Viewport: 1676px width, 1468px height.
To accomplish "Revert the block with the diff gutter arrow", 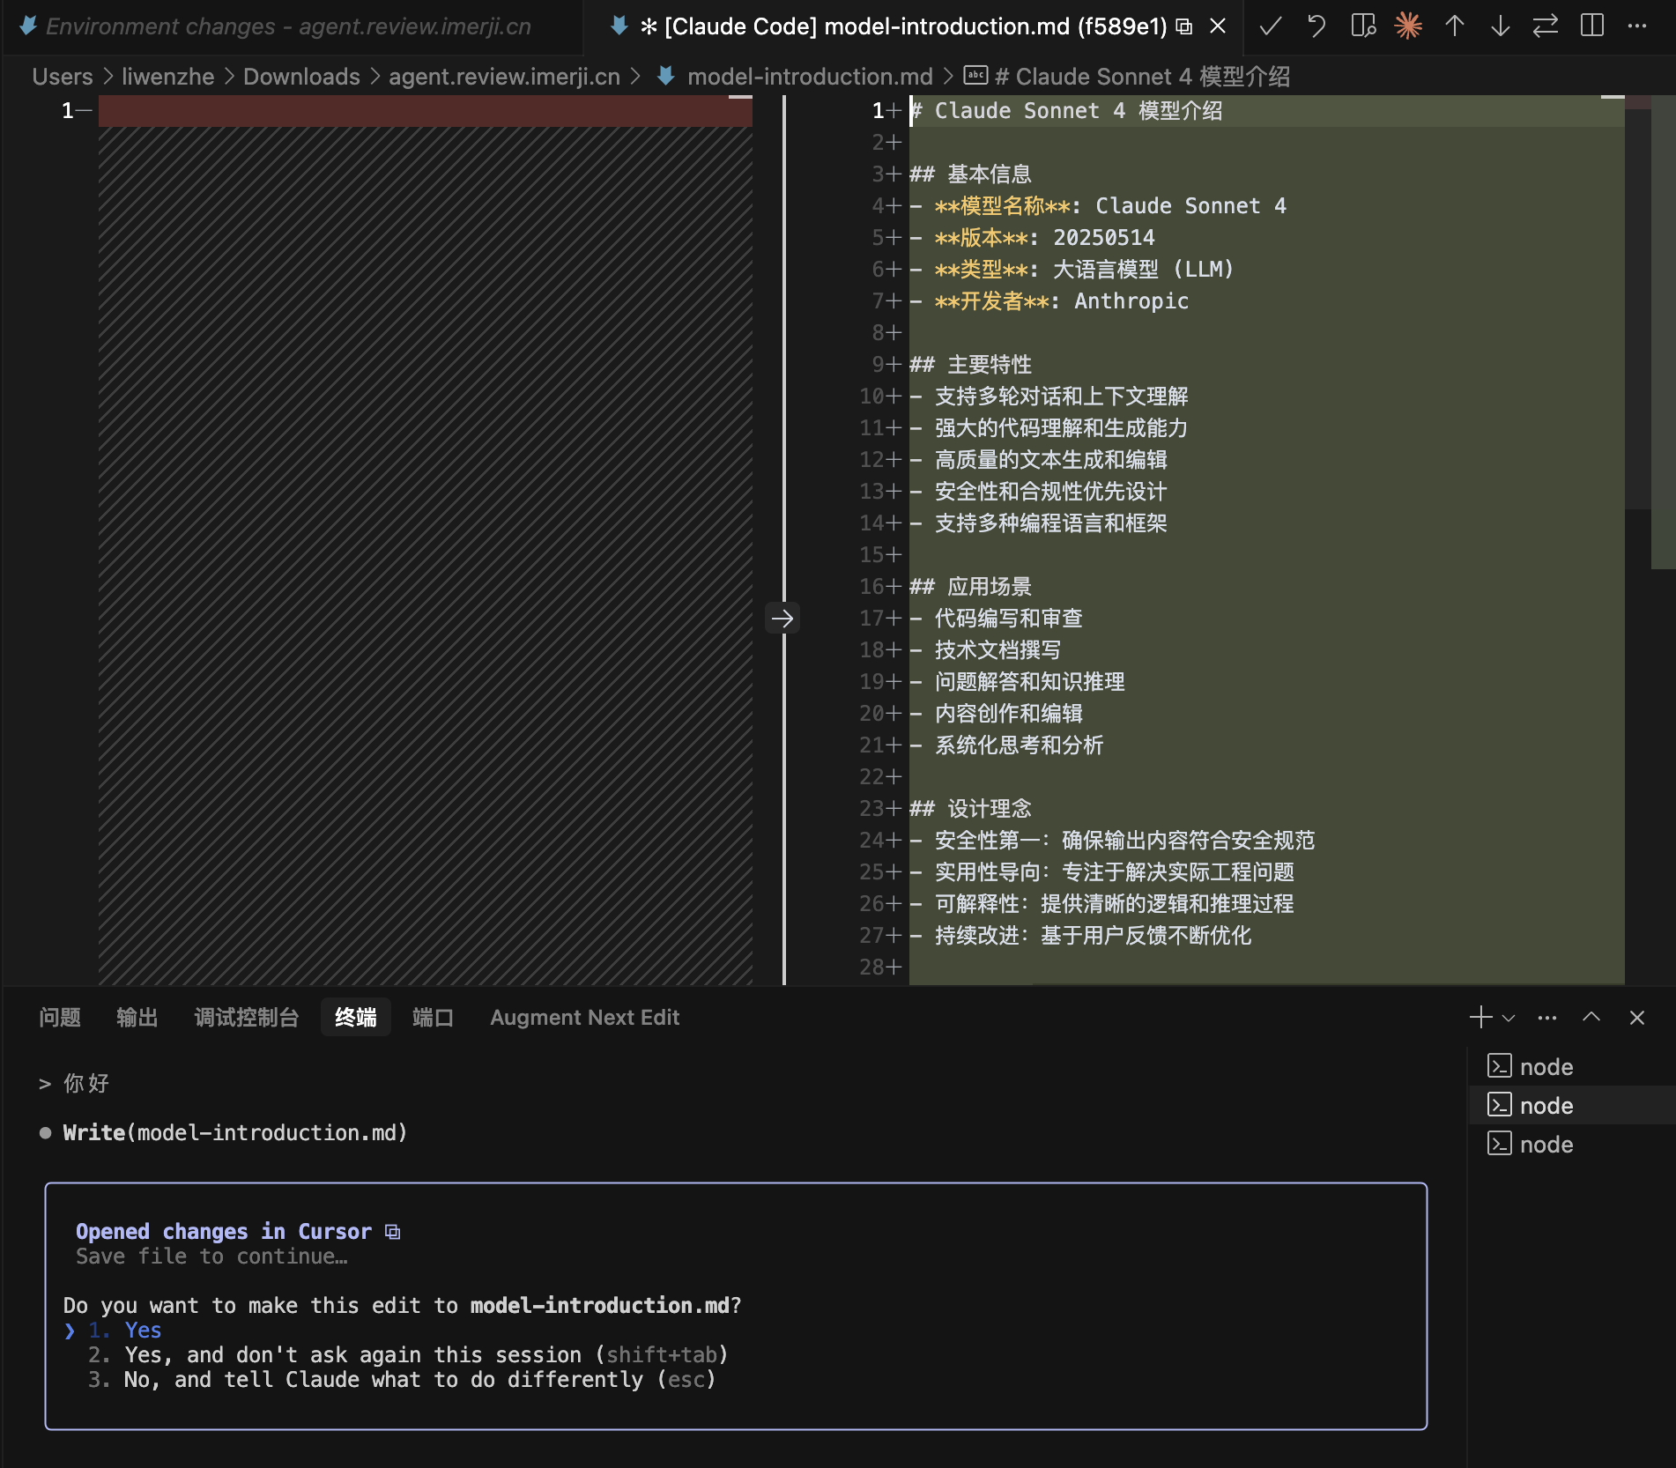I will click(x=782, y=619).
